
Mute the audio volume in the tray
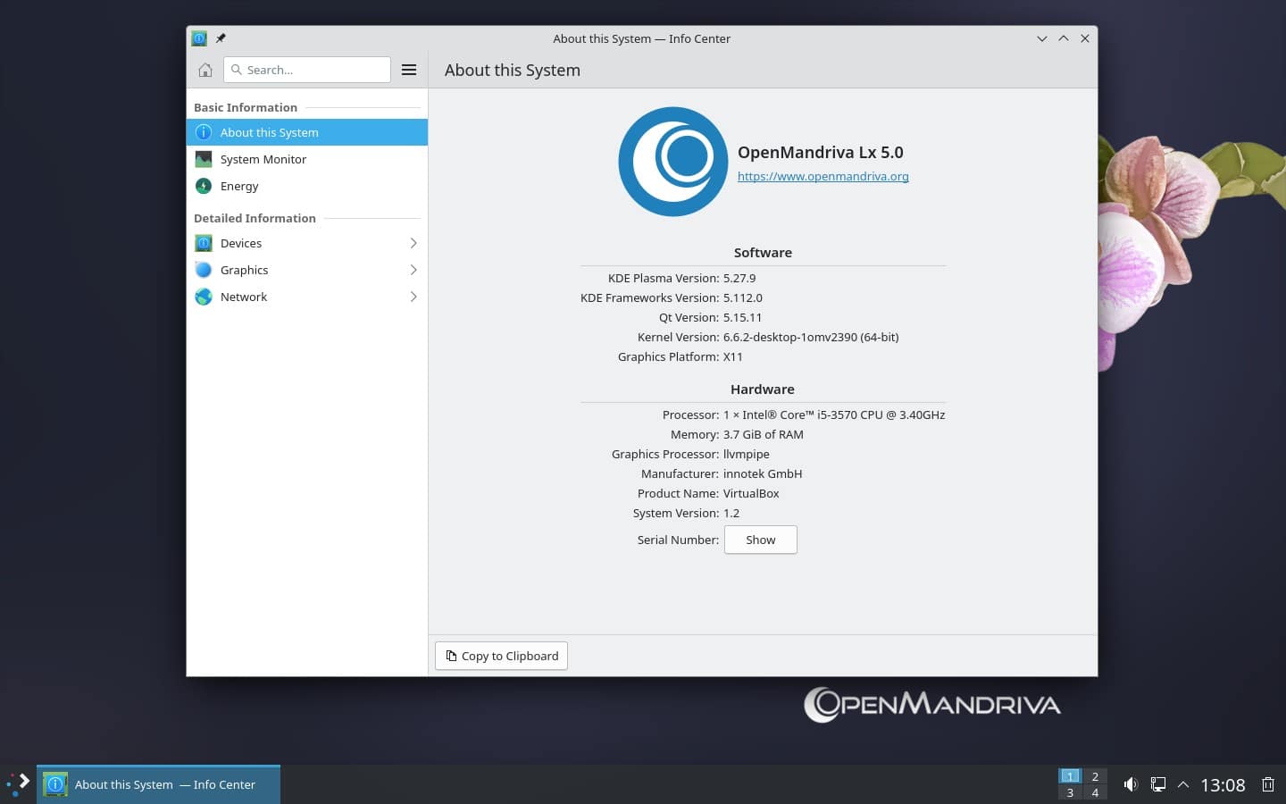click(x=1131, y=784)
